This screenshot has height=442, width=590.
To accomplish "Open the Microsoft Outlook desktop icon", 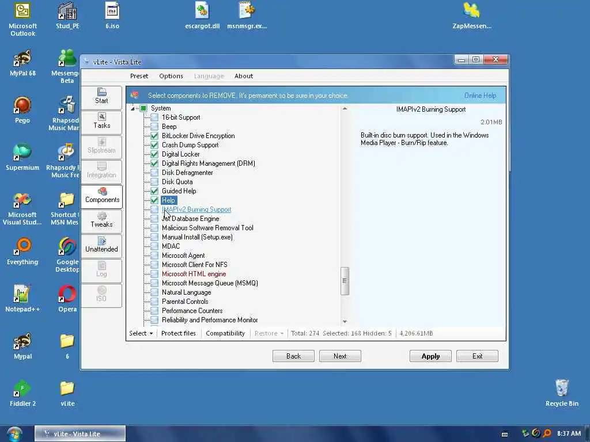I will 22,19.
